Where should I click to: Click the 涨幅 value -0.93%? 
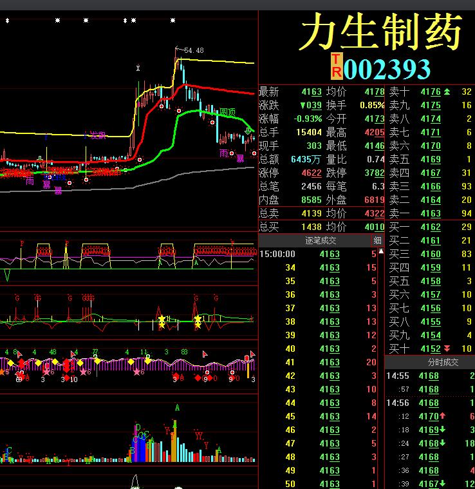point(308,119)
